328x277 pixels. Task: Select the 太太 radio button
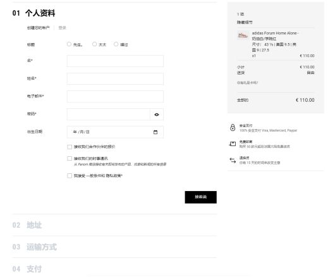tap(95, 44)
